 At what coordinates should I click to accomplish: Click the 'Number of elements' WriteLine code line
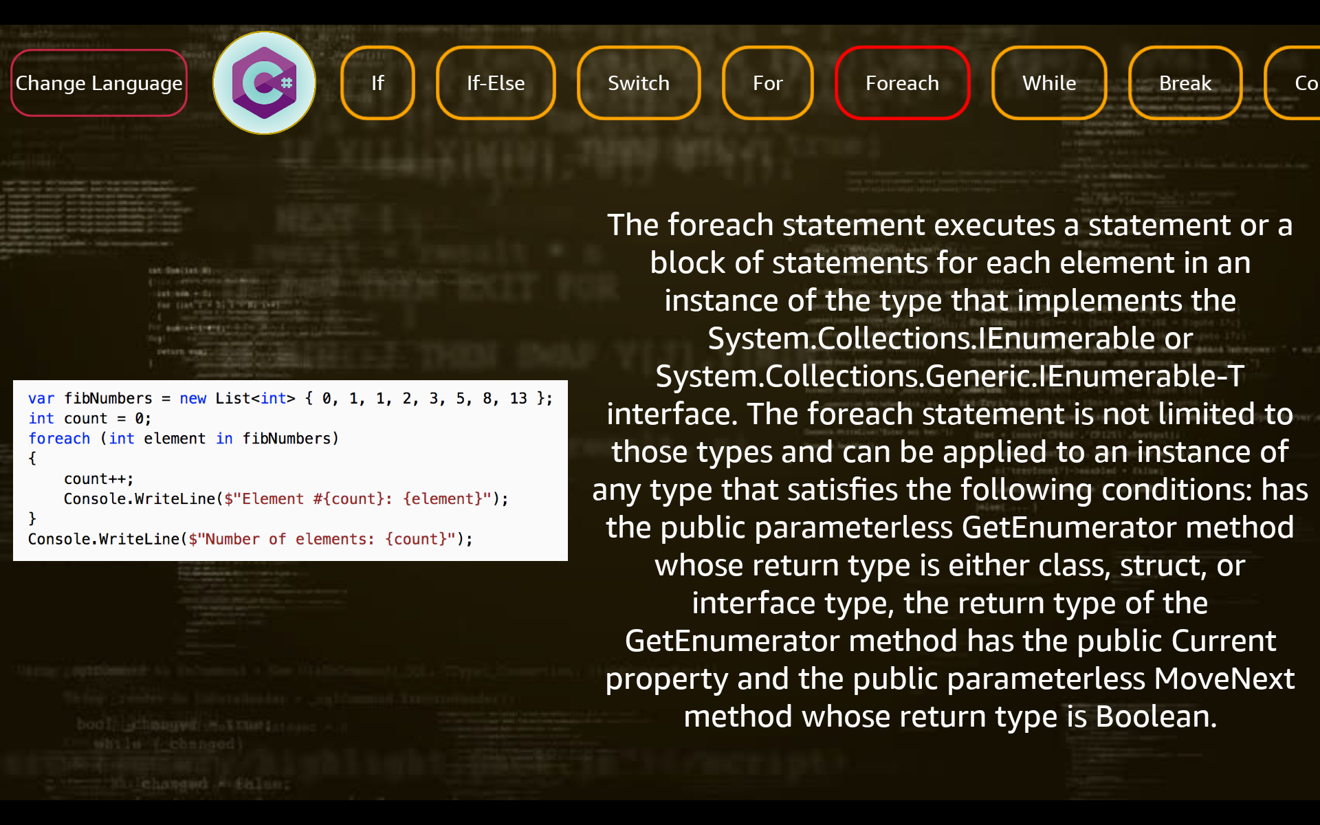click(x=250, y=540)
